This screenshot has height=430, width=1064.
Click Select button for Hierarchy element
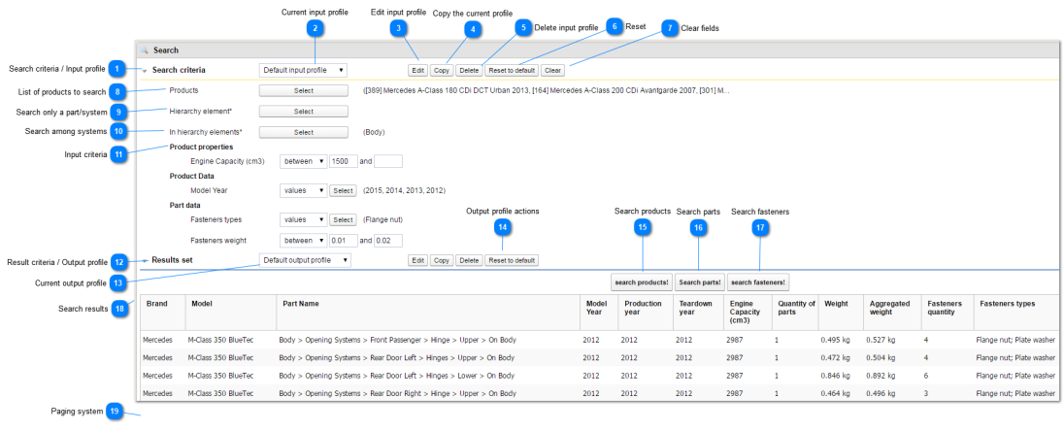tap(303, 112)
